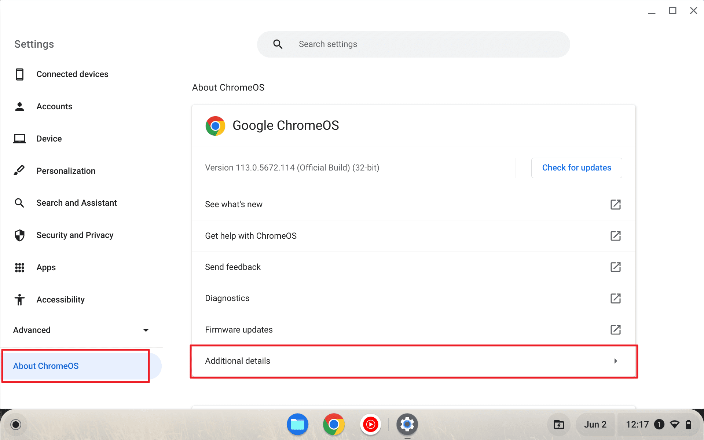Image resolution: width=704 pixels, height=440 pixels.
Task: Open the Jun 2 calendar date
Action: 595,425
